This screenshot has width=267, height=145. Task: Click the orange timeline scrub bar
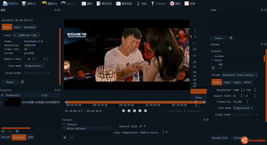pos(135,102)
